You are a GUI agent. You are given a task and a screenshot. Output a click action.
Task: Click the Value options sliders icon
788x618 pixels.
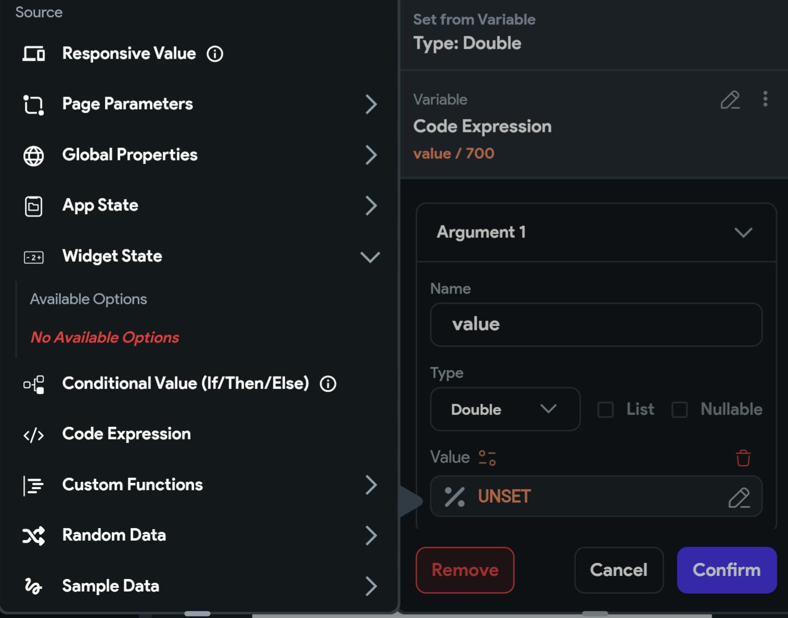click(x=487, y=458)
